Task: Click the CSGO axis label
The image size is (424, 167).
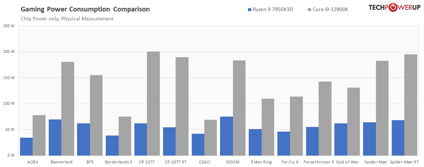Action: pos(204,162)
